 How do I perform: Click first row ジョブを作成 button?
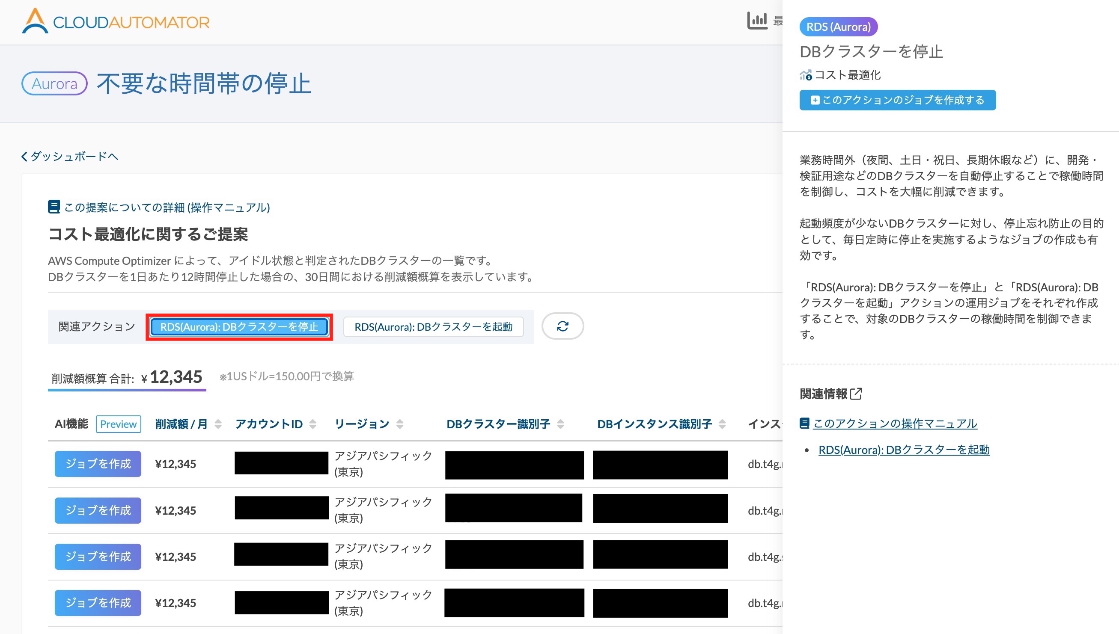[x=98, y=464]
